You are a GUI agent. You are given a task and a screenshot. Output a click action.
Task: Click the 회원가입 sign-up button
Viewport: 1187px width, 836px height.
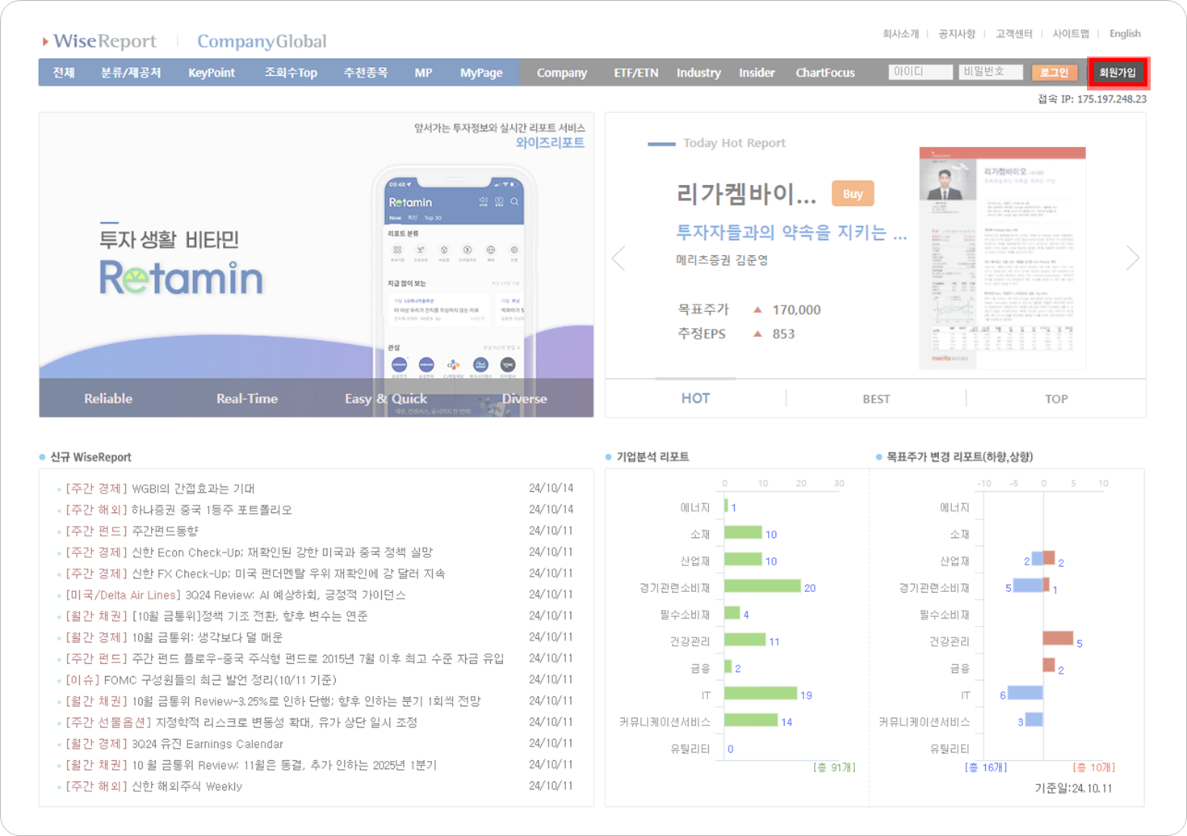pos(1118,73)
